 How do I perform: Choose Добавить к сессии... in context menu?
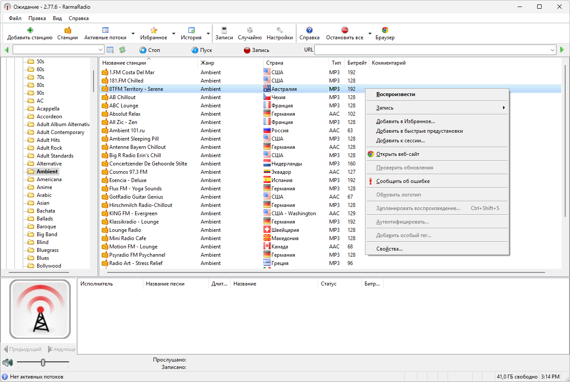click(437, 141)
